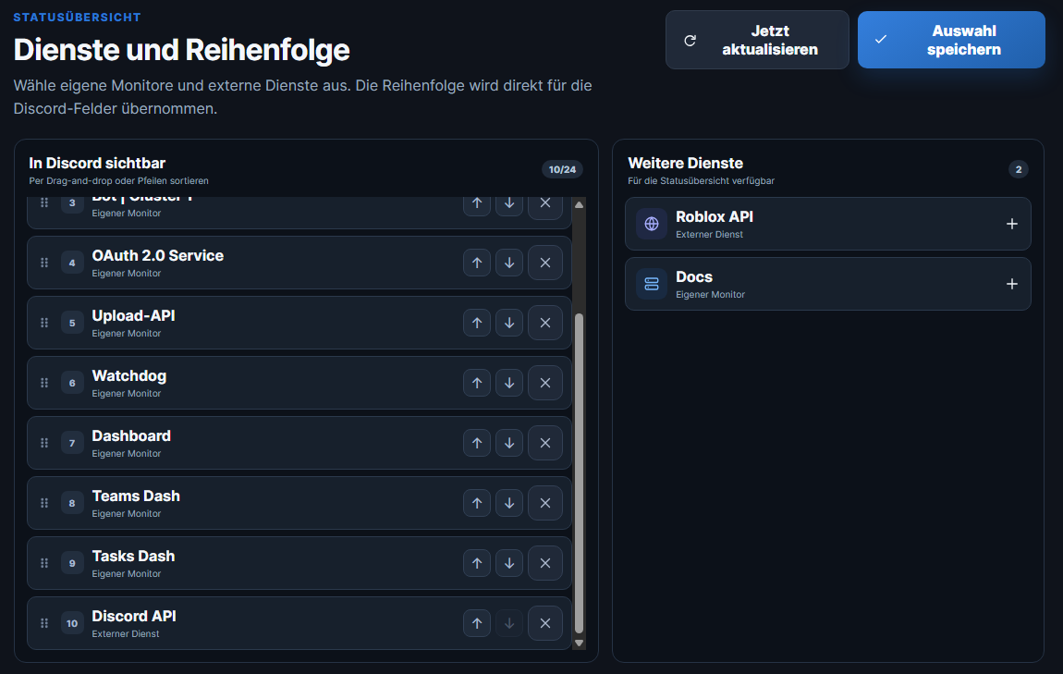This screenshot has height=674, width=1063.
Task: Click the Statusübersicht label
Action: coord(78,17)
